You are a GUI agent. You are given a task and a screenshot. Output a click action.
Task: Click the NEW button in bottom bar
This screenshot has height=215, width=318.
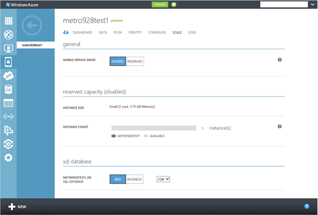coord(17,207)
